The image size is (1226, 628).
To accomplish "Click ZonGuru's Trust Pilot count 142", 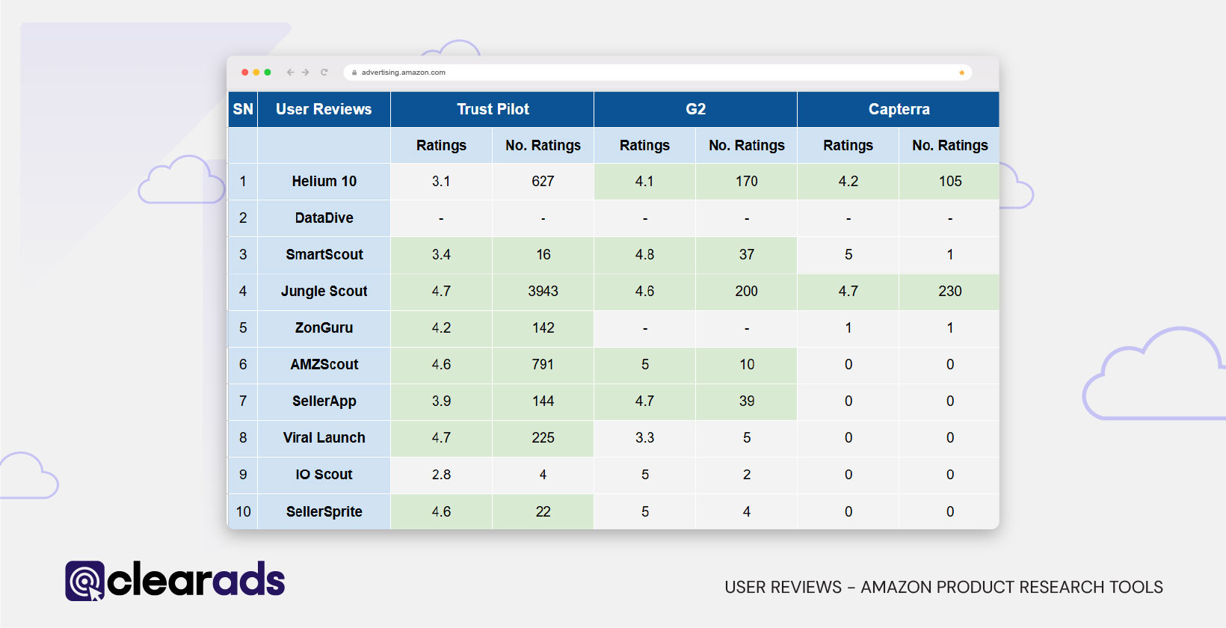I will 543,327.
